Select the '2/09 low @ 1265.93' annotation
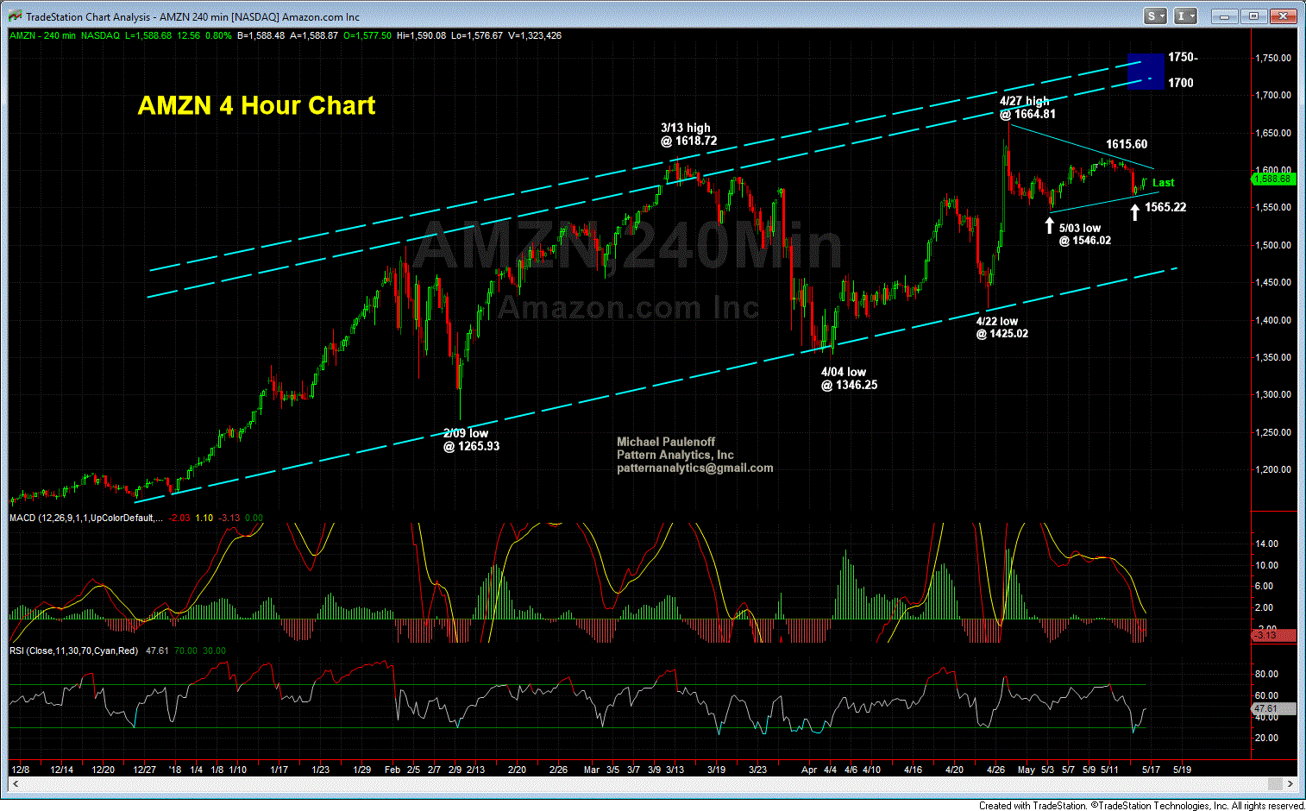The image size is (1306, 811). click(x=471, y=440)
